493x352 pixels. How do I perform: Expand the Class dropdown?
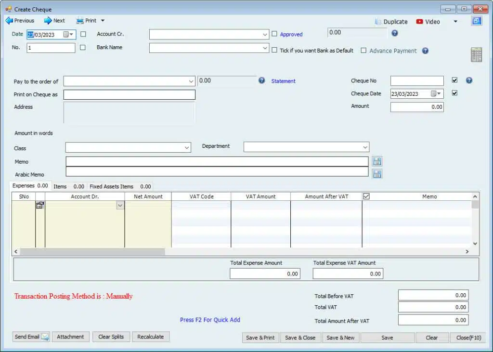[187, 147]
